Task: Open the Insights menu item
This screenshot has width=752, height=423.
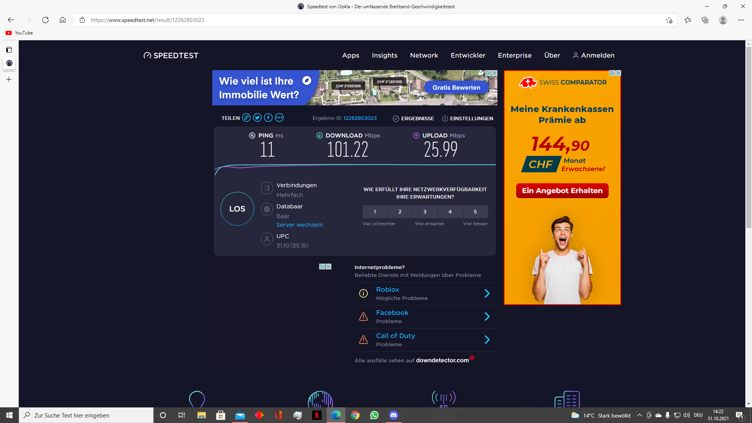Action: tap(385, 55)
